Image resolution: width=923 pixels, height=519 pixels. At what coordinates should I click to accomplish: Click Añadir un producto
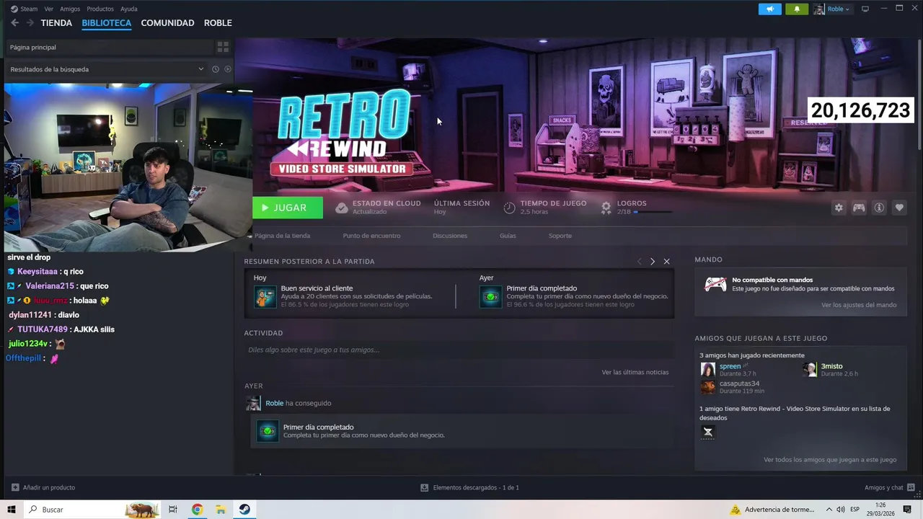coord(43,487)
